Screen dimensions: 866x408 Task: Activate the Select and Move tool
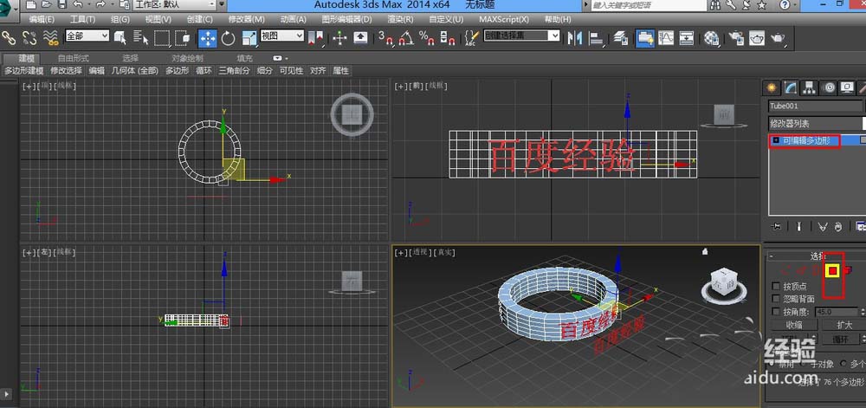(x=207, y=37)
